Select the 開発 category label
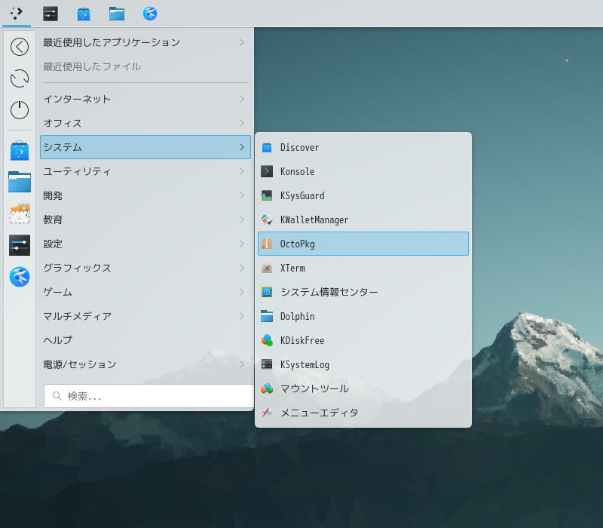Image resolution: width=603 pixels, height=528 pixels. pyautogui.click(x=53, y=195)
